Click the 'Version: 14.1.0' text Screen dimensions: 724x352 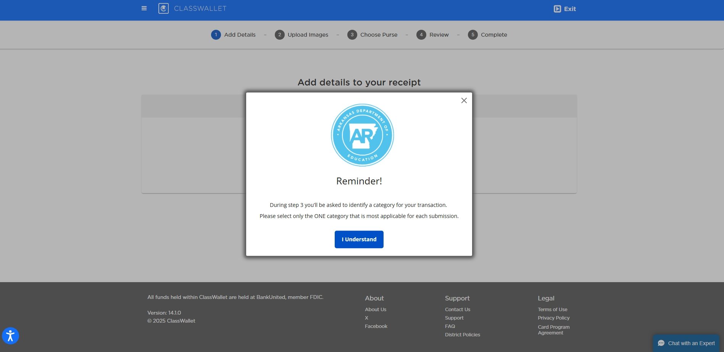point(164,313)
